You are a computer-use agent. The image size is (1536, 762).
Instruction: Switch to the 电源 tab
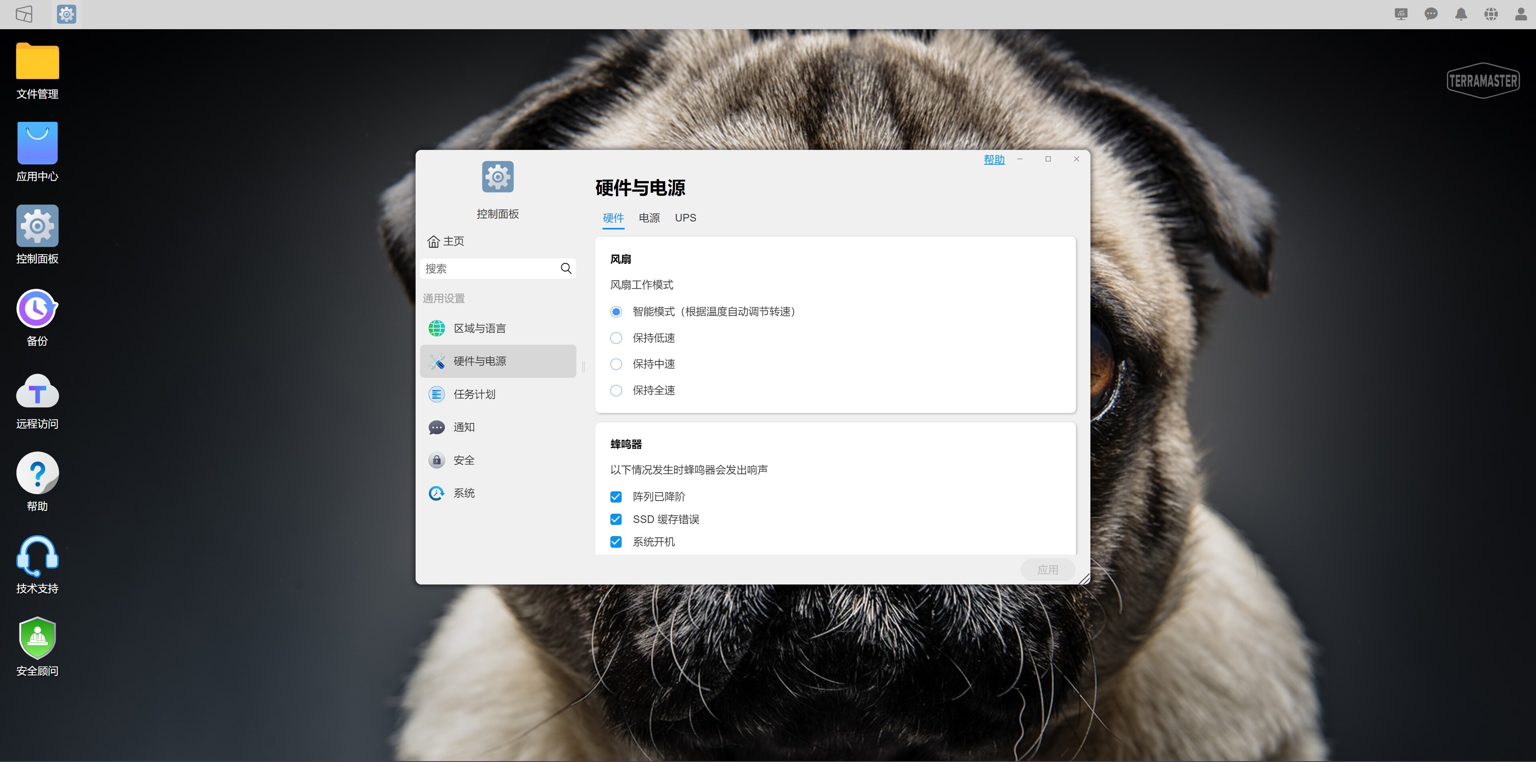pos(649,218)
